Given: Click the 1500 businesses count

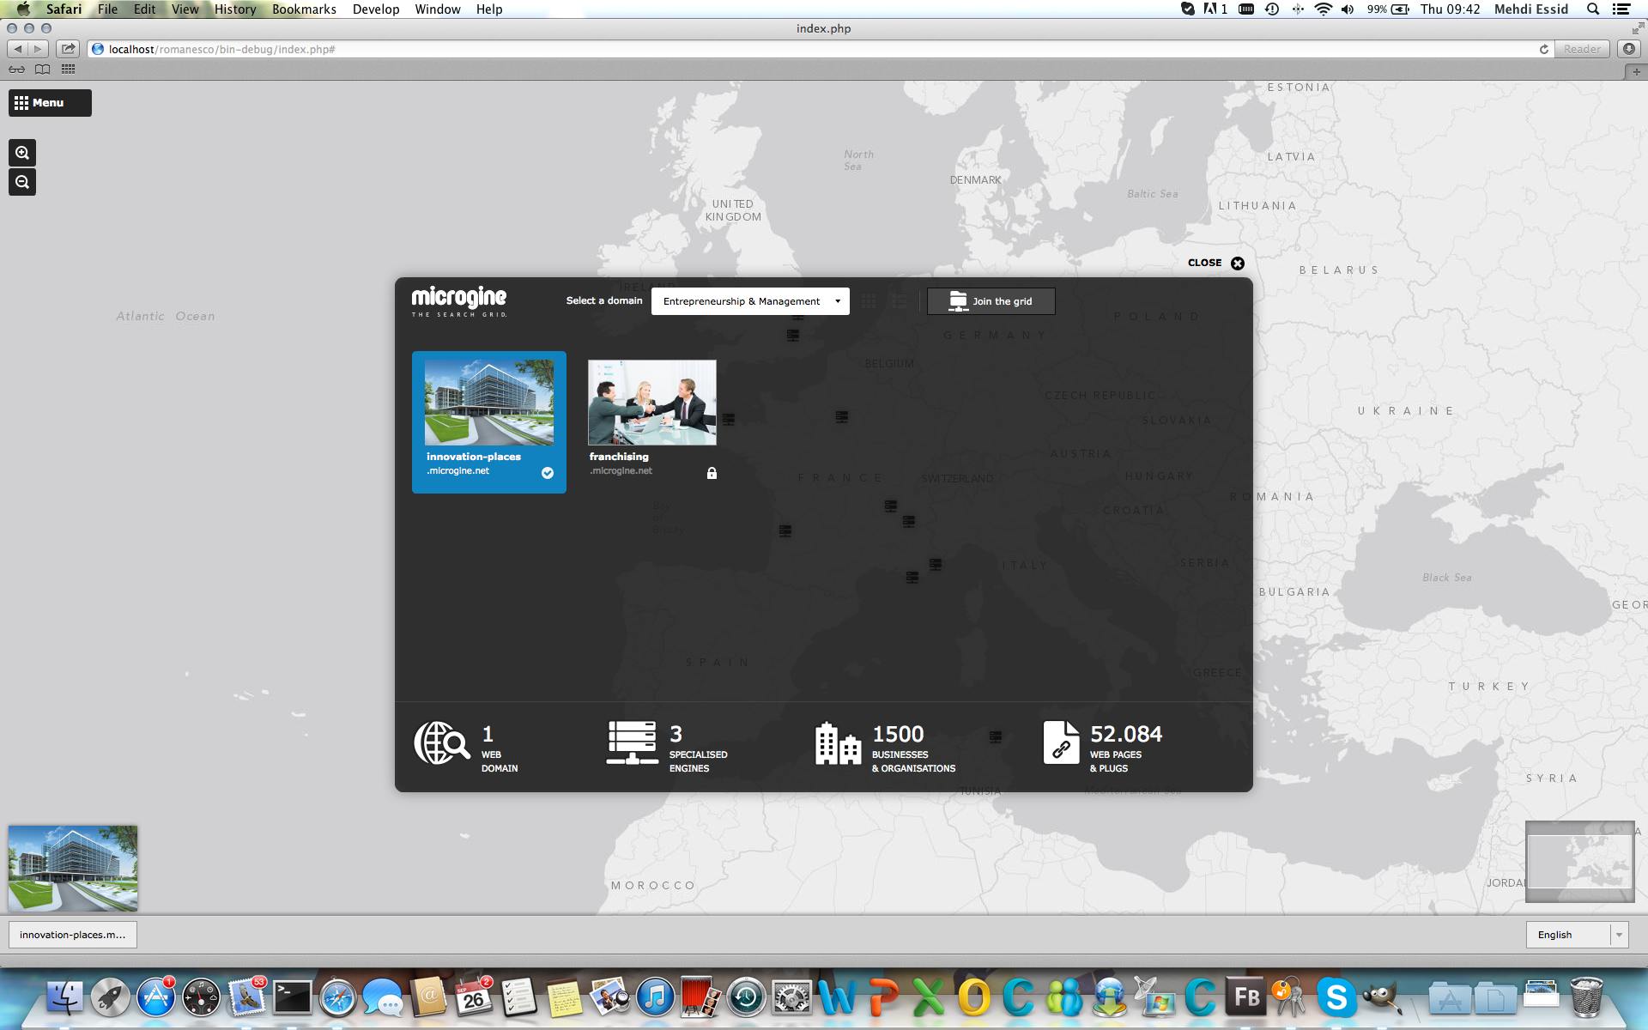Looking at the screenshot, I should click(x=898, y=734).
